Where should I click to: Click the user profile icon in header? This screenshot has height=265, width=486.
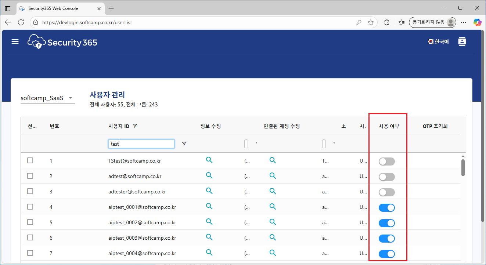[462, 41]
